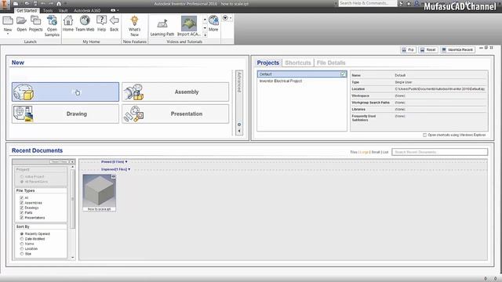Click the Search Recent Documents field
The image size is (502, 282).
pos(440,152)
